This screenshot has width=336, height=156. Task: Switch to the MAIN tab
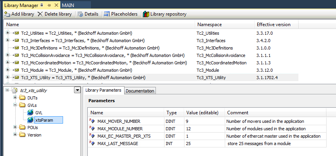coord(68,5)
